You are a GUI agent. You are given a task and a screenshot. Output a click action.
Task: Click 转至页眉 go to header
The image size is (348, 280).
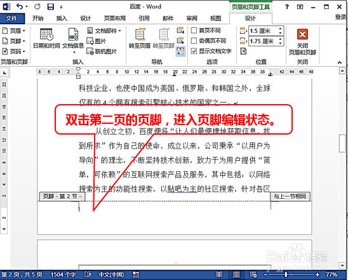[140, 38]
